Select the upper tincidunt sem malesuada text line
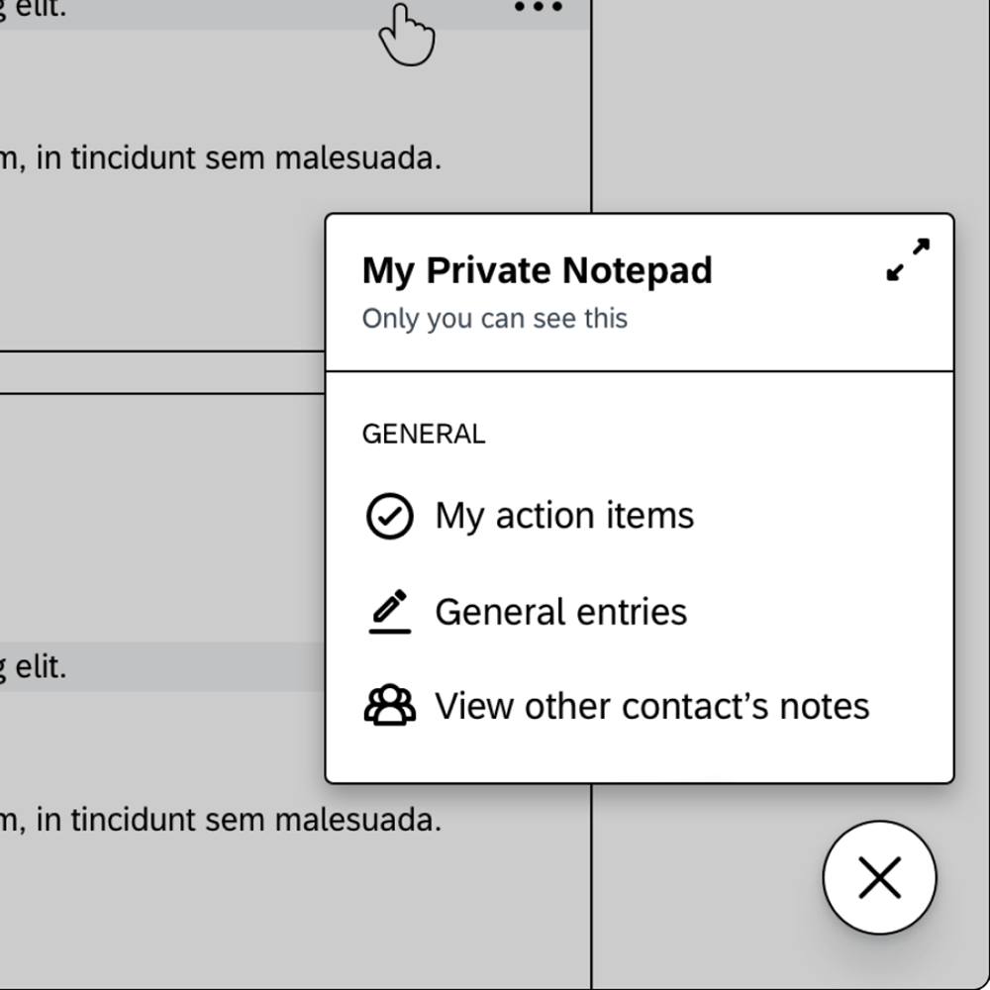 pos(221,157)
